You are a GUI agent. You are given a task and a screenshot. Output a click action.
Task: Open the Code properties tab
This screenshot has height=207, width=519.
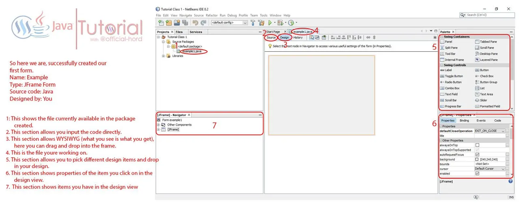click(x=498, y=120)
